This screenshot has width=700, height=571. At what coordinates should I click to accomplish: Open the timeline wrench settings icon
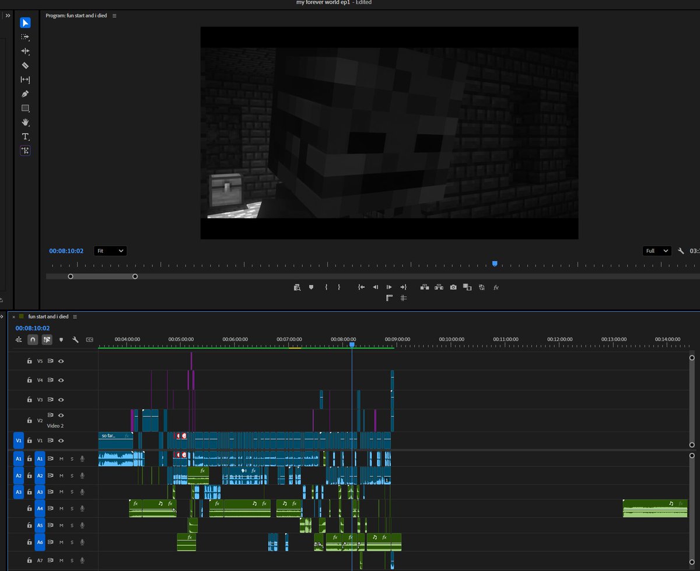click(75, 339)
